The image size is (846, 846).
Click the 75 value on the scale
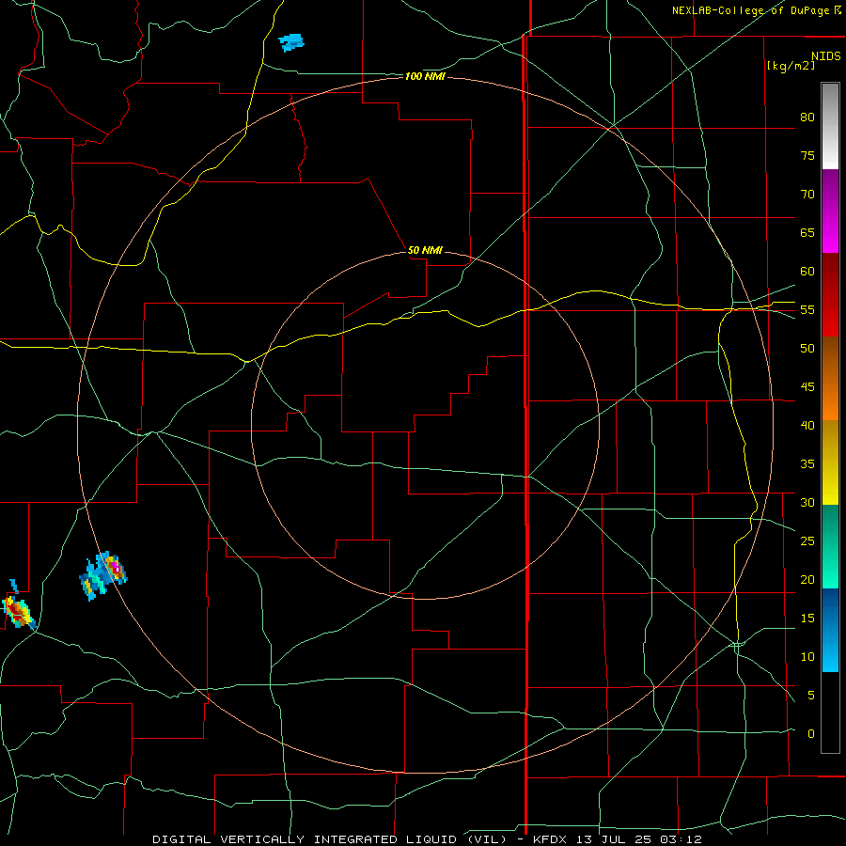pos(807,155)
